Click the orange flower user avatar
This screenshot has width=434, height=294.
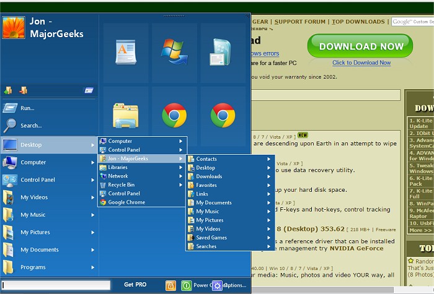[14, 27]
